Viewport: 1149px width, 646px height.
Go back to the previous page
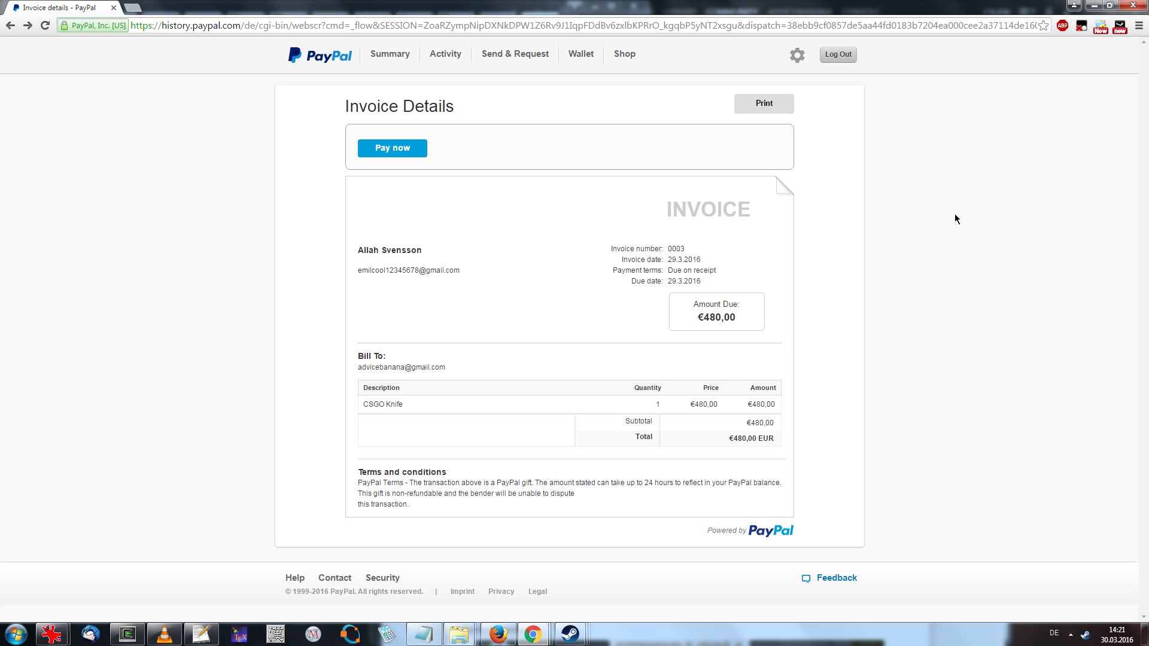click(10, 26)
